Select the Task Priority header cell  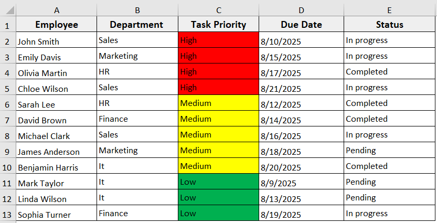coord(218,25)
